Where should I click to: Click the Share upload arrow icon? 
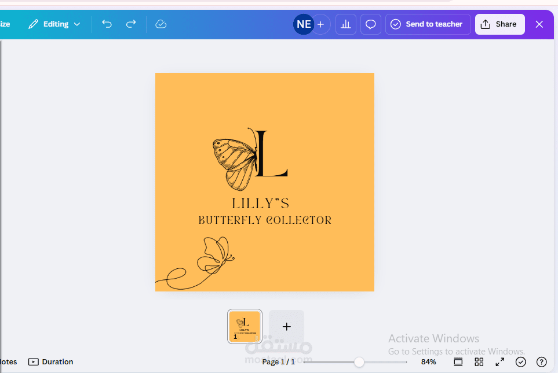(486, 24)
